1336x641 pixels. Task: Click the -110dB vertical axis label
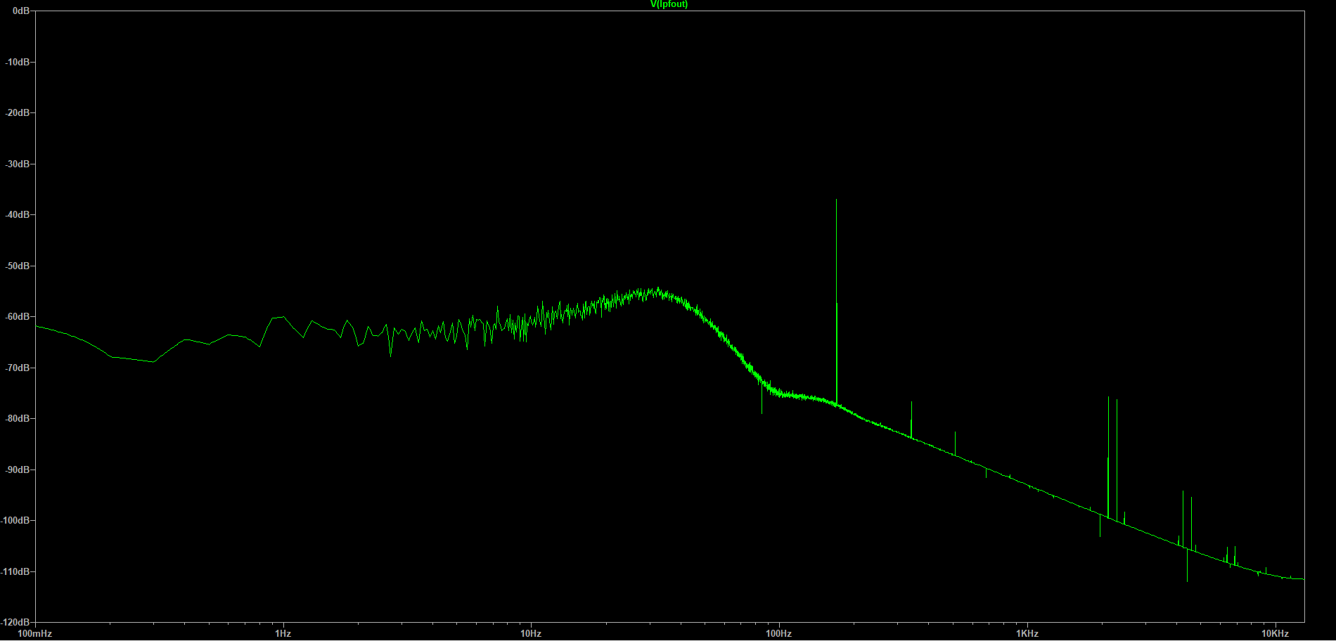(15, 571)
